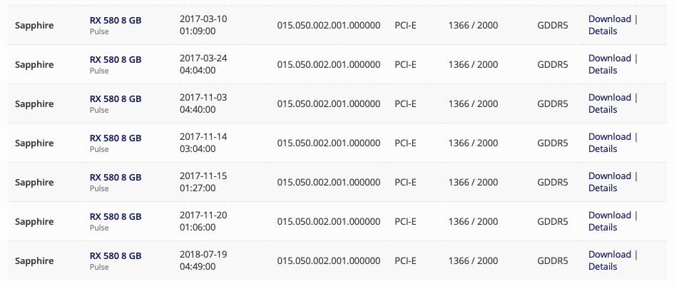Viewport: 674px width, 289px height.
Task: Open RX 580 8 GB link dated 2017-03-10
Action: [x=115, y=20]
